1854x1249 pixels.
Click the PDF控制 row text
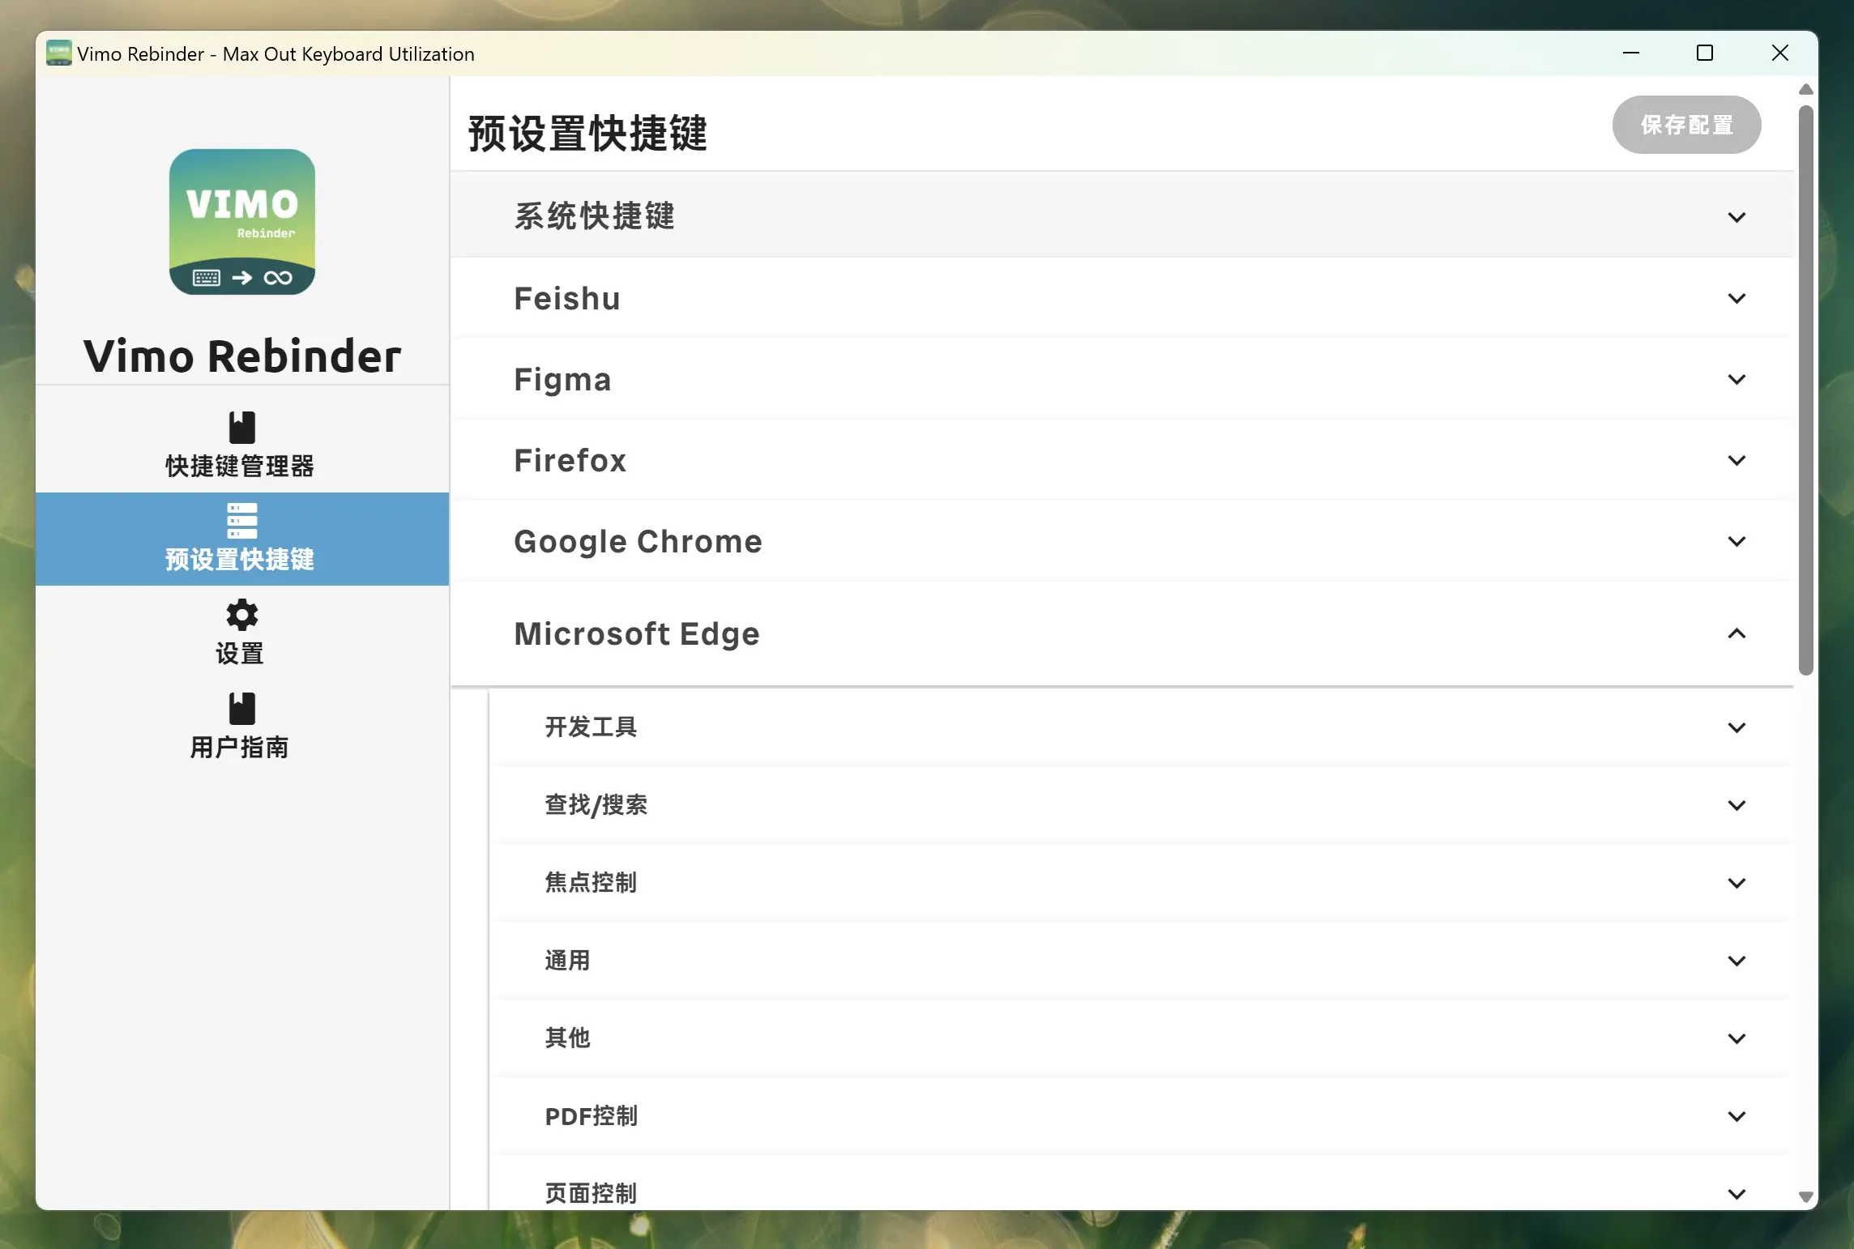pos(591,1115)
